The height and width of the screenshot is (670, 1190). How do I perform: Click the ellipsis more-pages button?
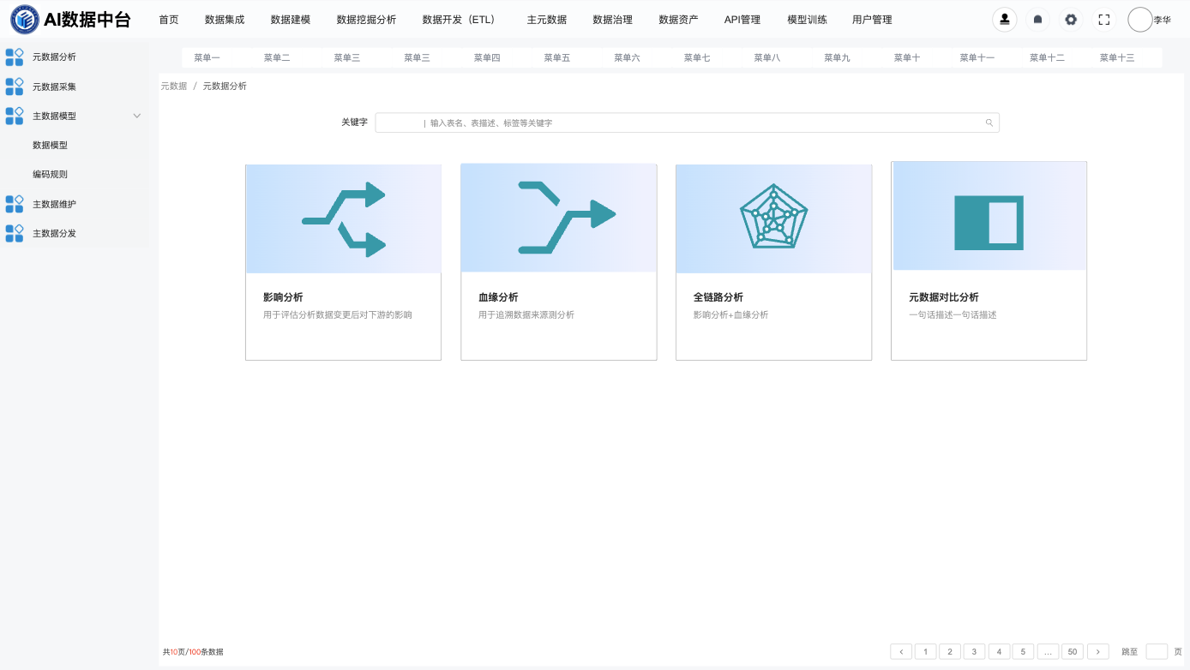click(1048, 652)
